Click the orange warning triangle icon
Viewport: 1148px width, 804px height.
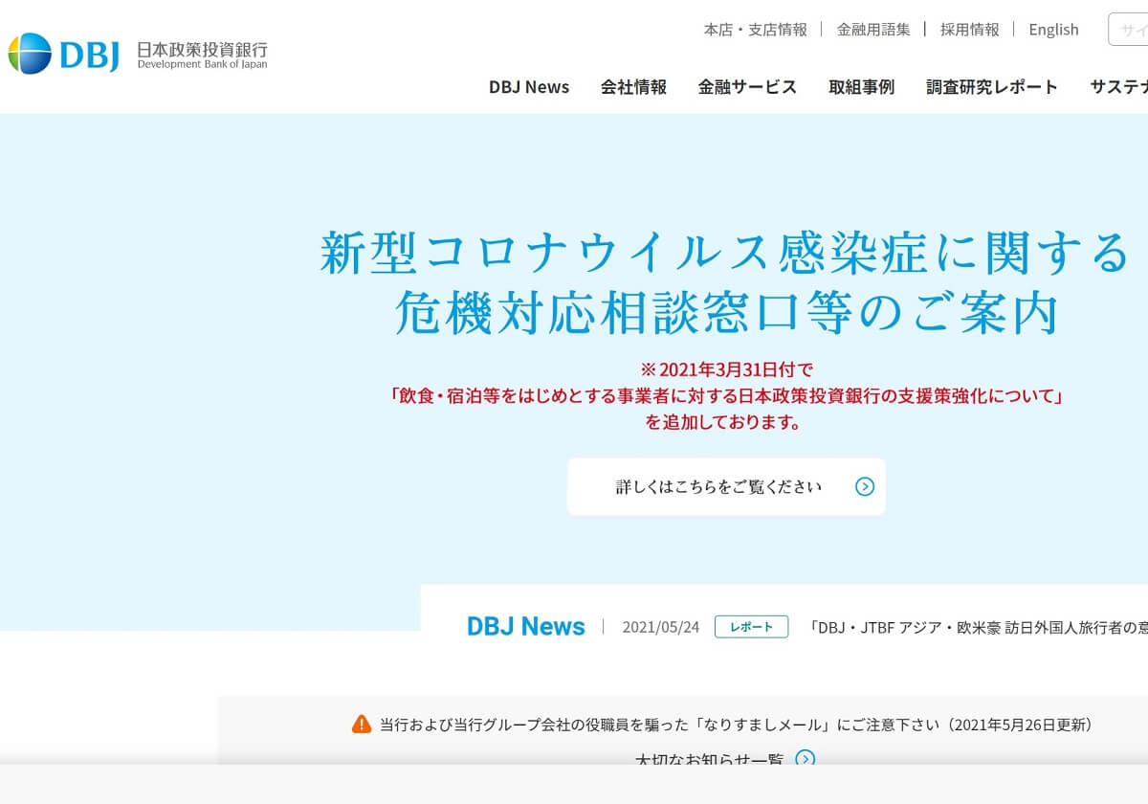pyautogui.click(x=362, y=725)
